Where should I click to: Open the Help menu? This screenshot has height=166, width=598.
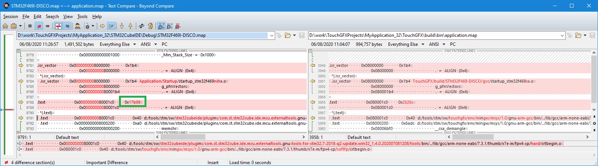point(97,17)
